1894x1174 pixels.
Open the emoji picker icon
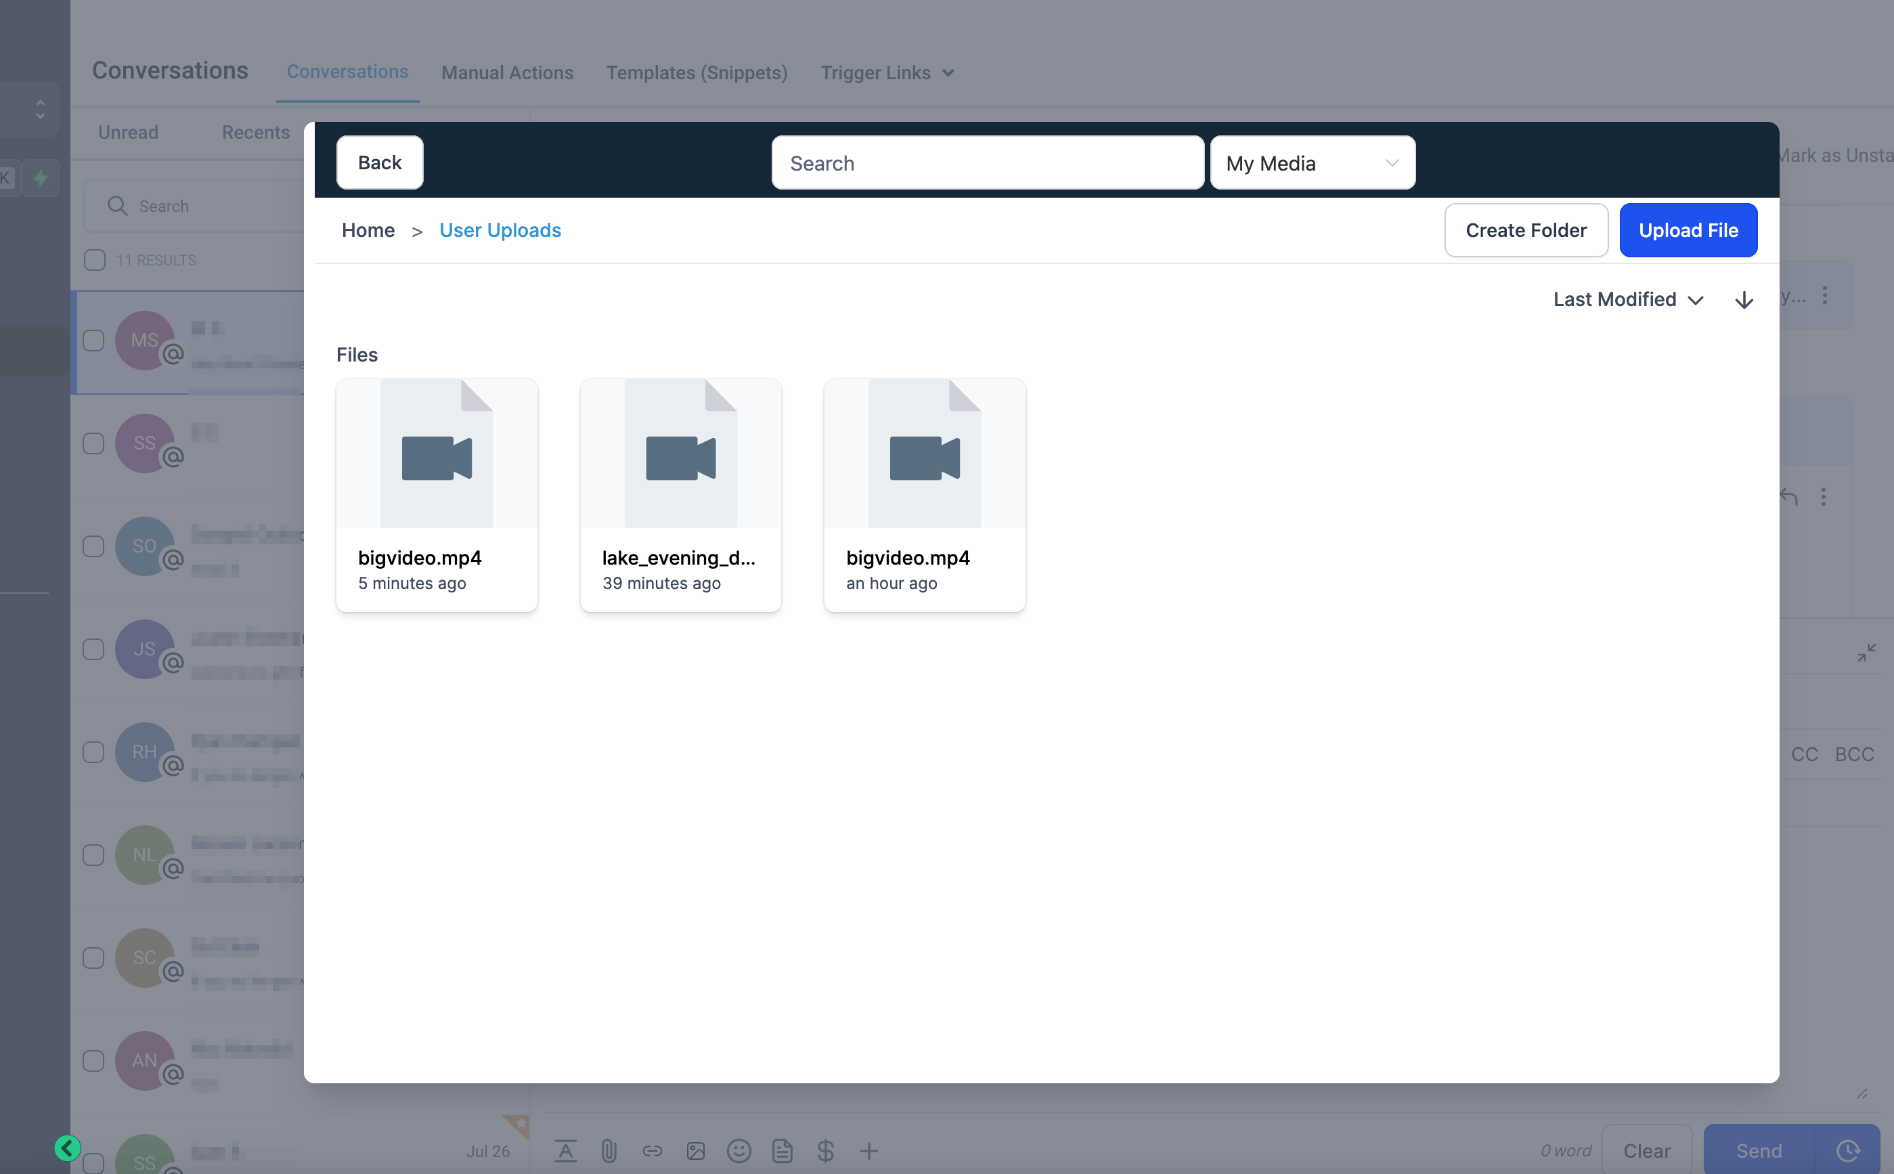click(x=739, y=1150)
